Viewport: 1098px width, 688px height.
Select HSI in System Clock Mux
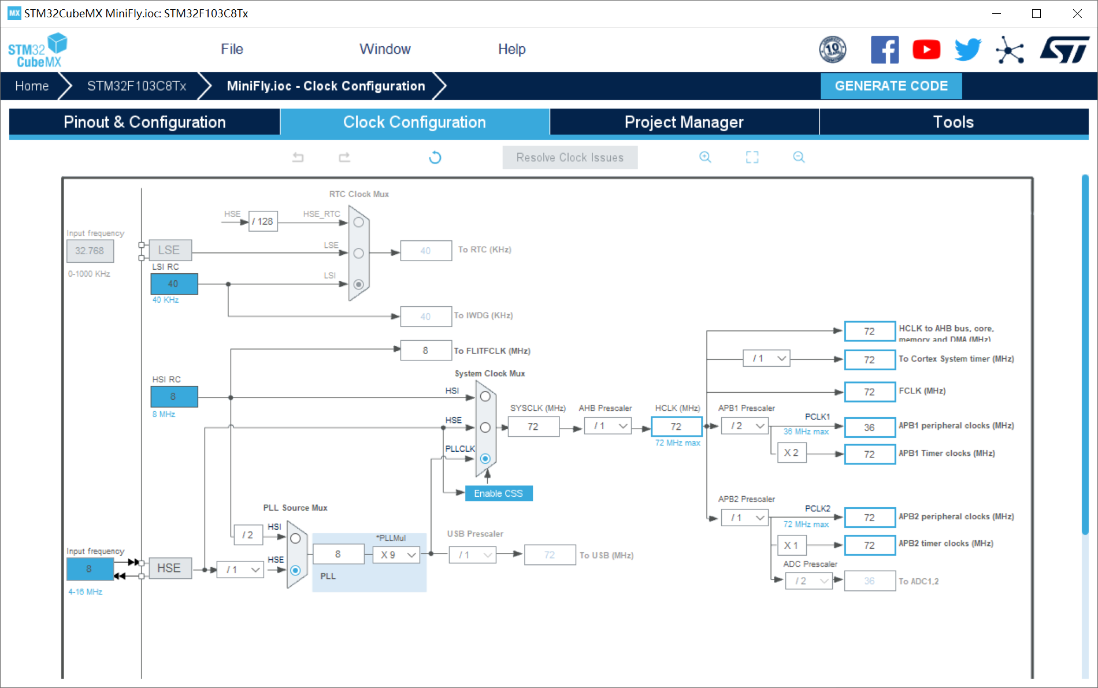coord(485,397)
